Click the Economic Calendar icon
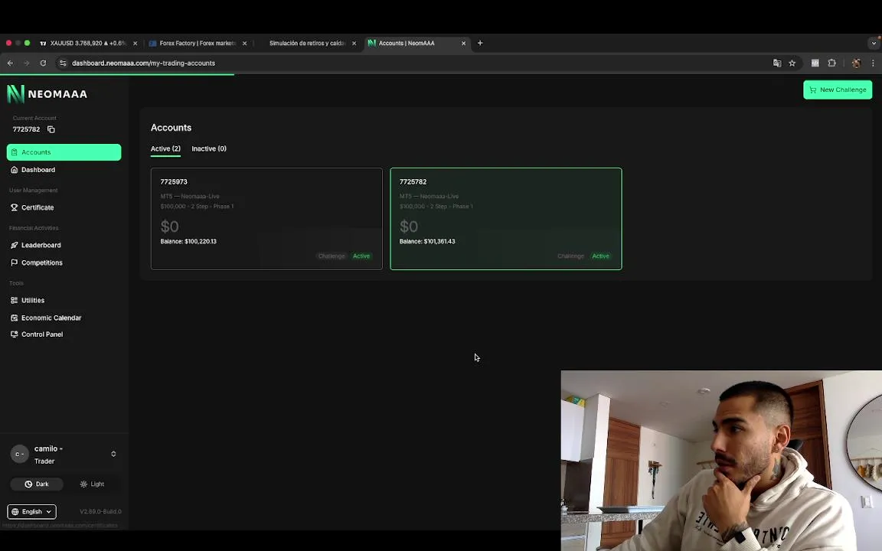The height and width of the screenshot is (551, 882). (x=14, y=318)
